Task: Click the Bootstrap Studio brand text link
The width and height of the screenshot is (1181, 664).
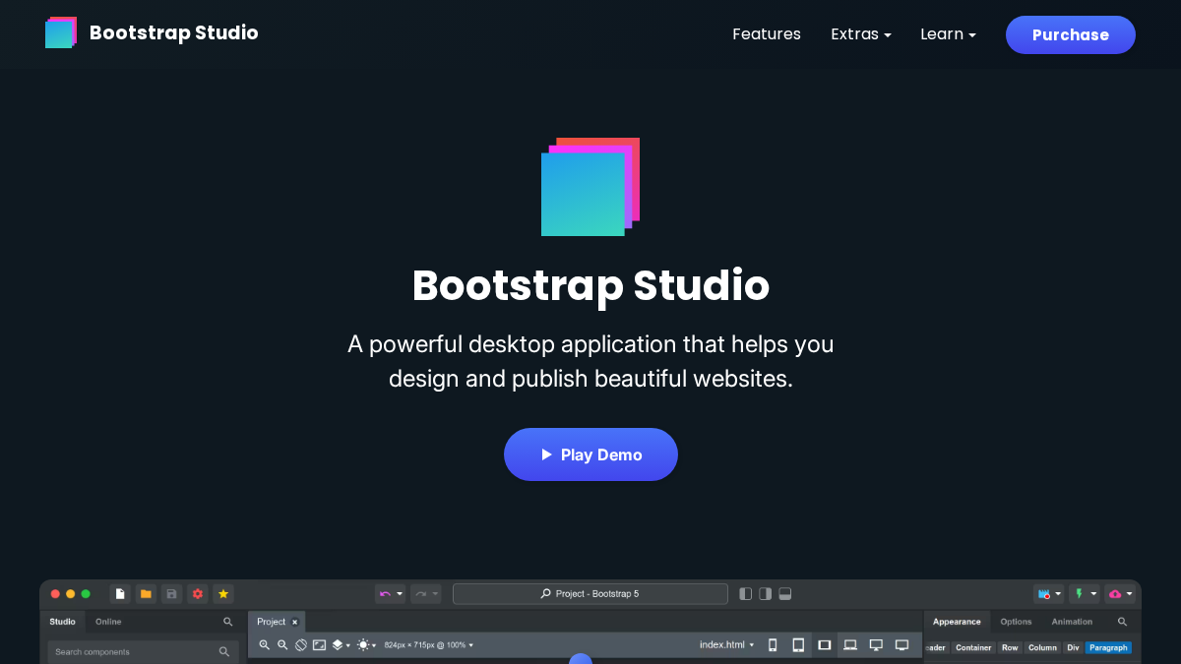Action: (x=174, y=32)
